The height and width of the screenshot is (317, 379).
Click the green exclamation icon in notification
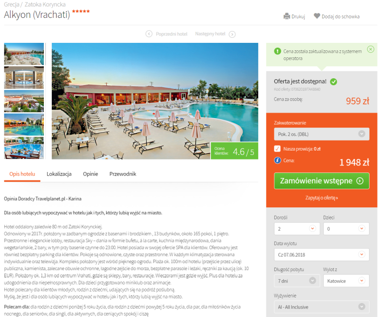277,51
